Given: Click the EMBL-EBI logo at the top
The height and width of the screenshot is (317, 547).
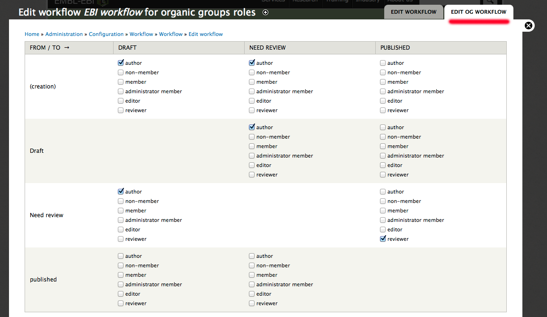Looking at the screenshot, I should point(78,2).
